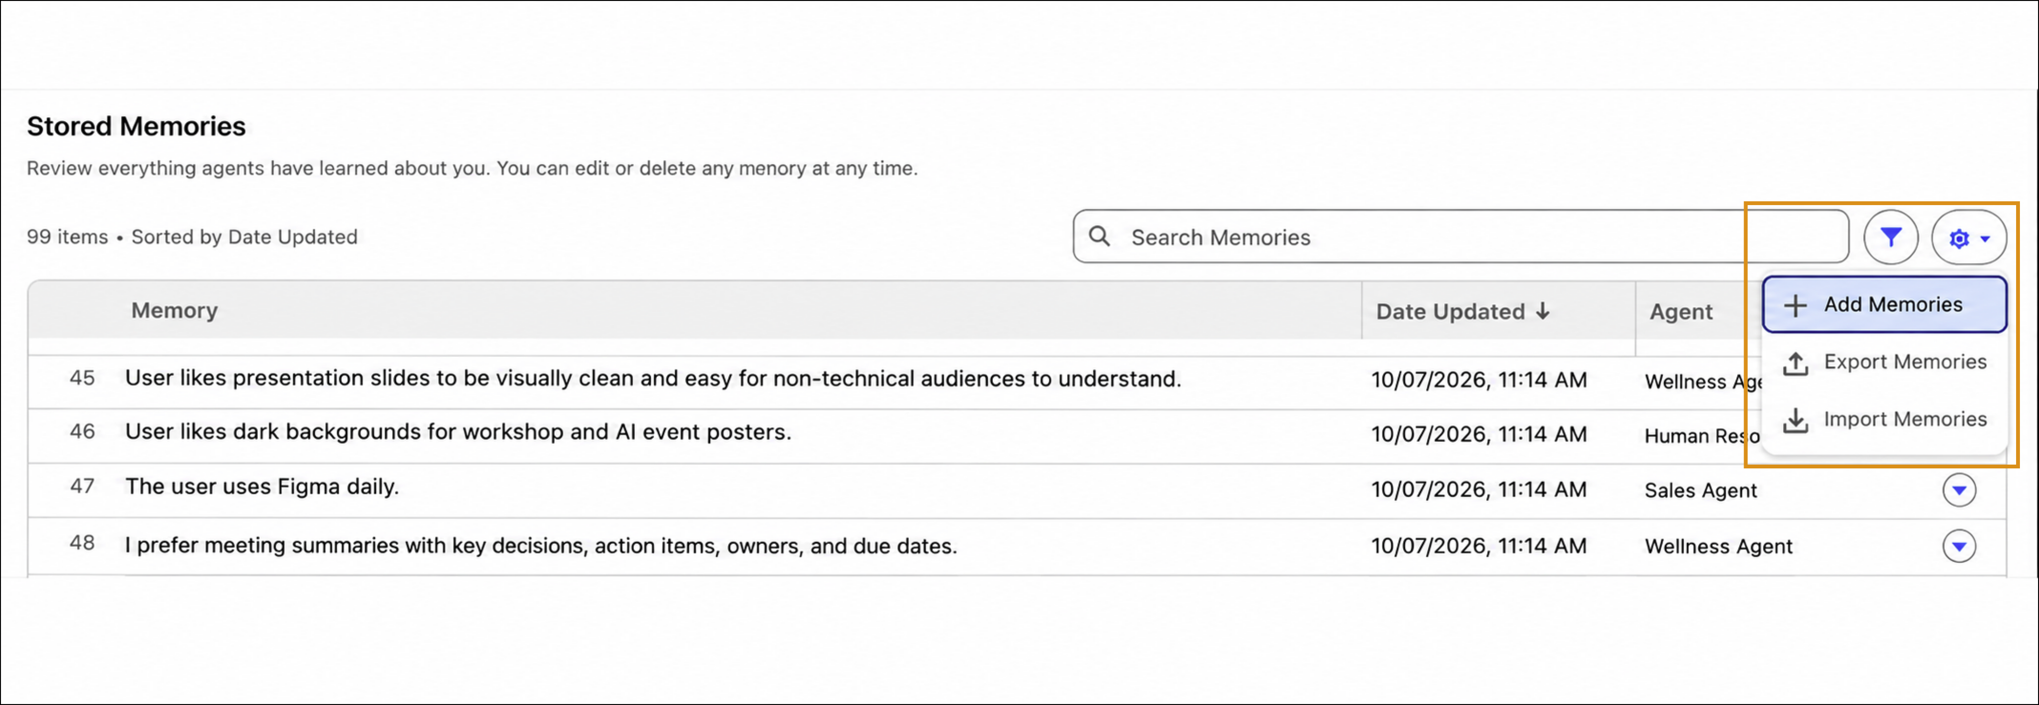Screen dimensions: 2039x705
Task: Click Sales Agent in row 47
Action: pyautogui.click(x=1700, y=490)
